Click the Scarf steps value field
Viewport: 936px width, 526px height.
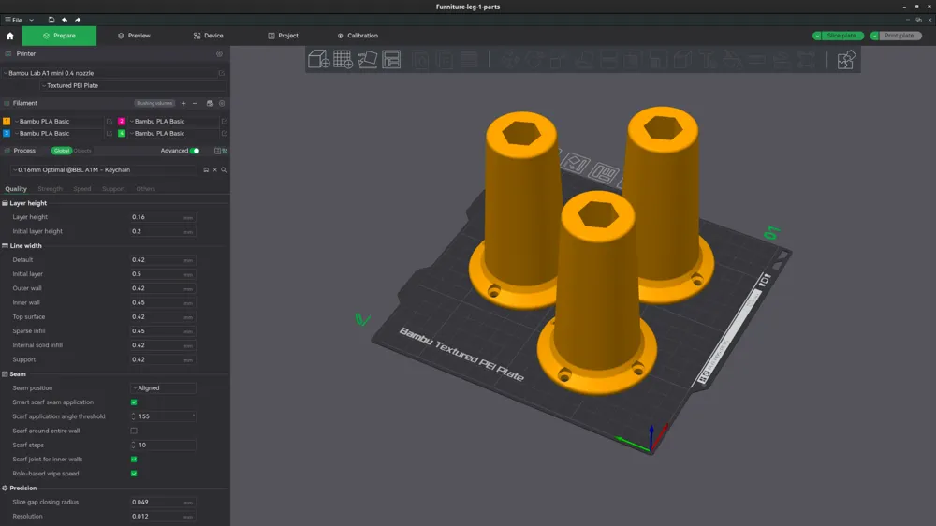pyautogui.click(x=163, y=446)
